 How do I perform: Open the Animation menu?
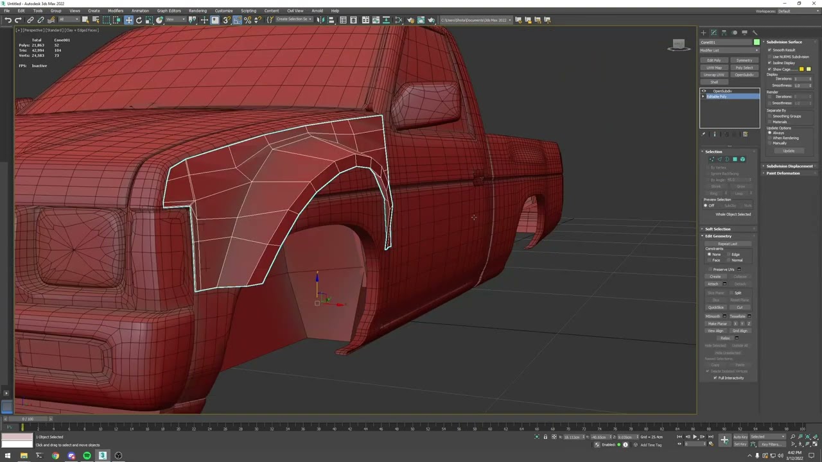(x=140, y=11)
